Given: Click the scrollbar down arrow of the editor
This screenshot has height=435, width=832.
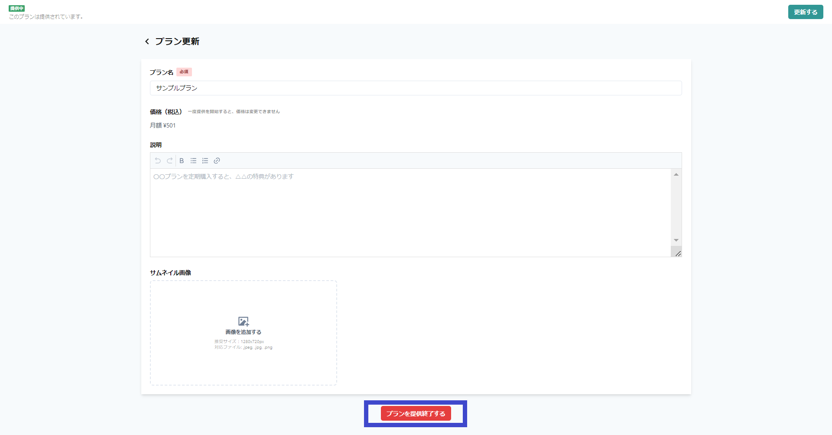Looking at the screenshot, I should pos(676,239).
